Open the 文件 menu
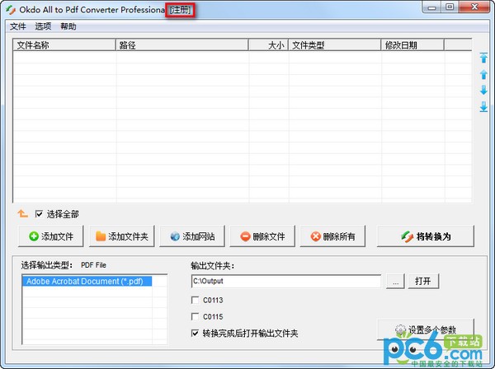This screenshot has height=369, width=495. coord(17,26)
